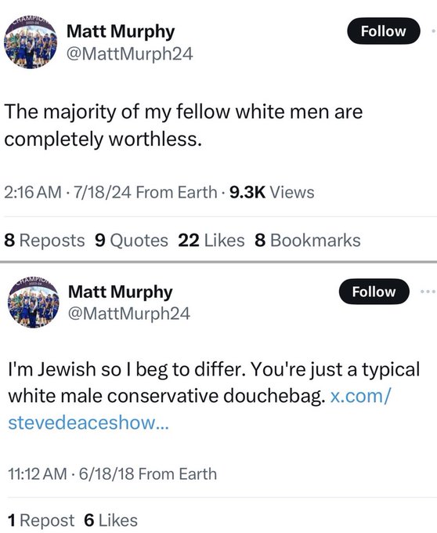
Task: Click the Matt Murphy name on the second tweet
Action: (120, 292)
